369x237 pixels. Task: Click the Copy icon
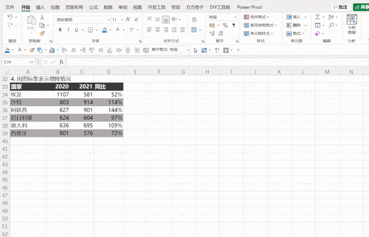click(42, 25)
